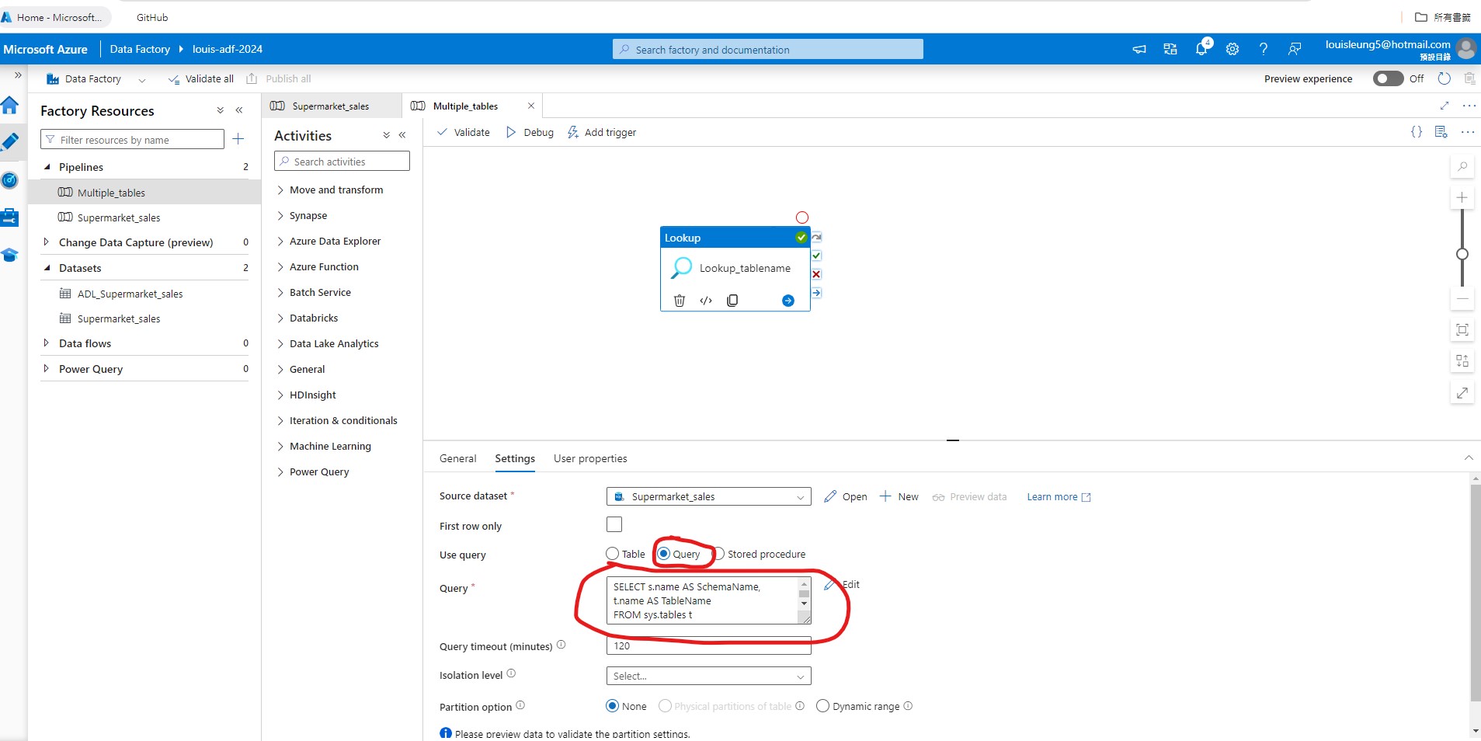Open the Source dataset dropdown

(x=708, y=496)
